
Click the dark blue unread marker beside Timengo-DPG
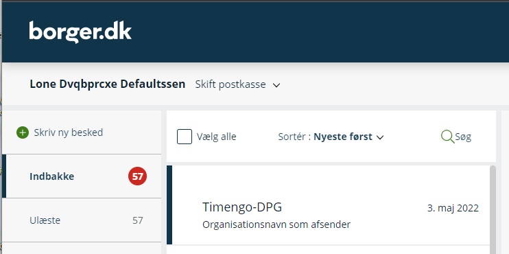(169, 205)
